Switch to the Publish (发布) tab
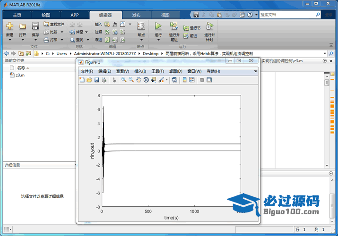The image size is (338, 236). tap(136, 15)
